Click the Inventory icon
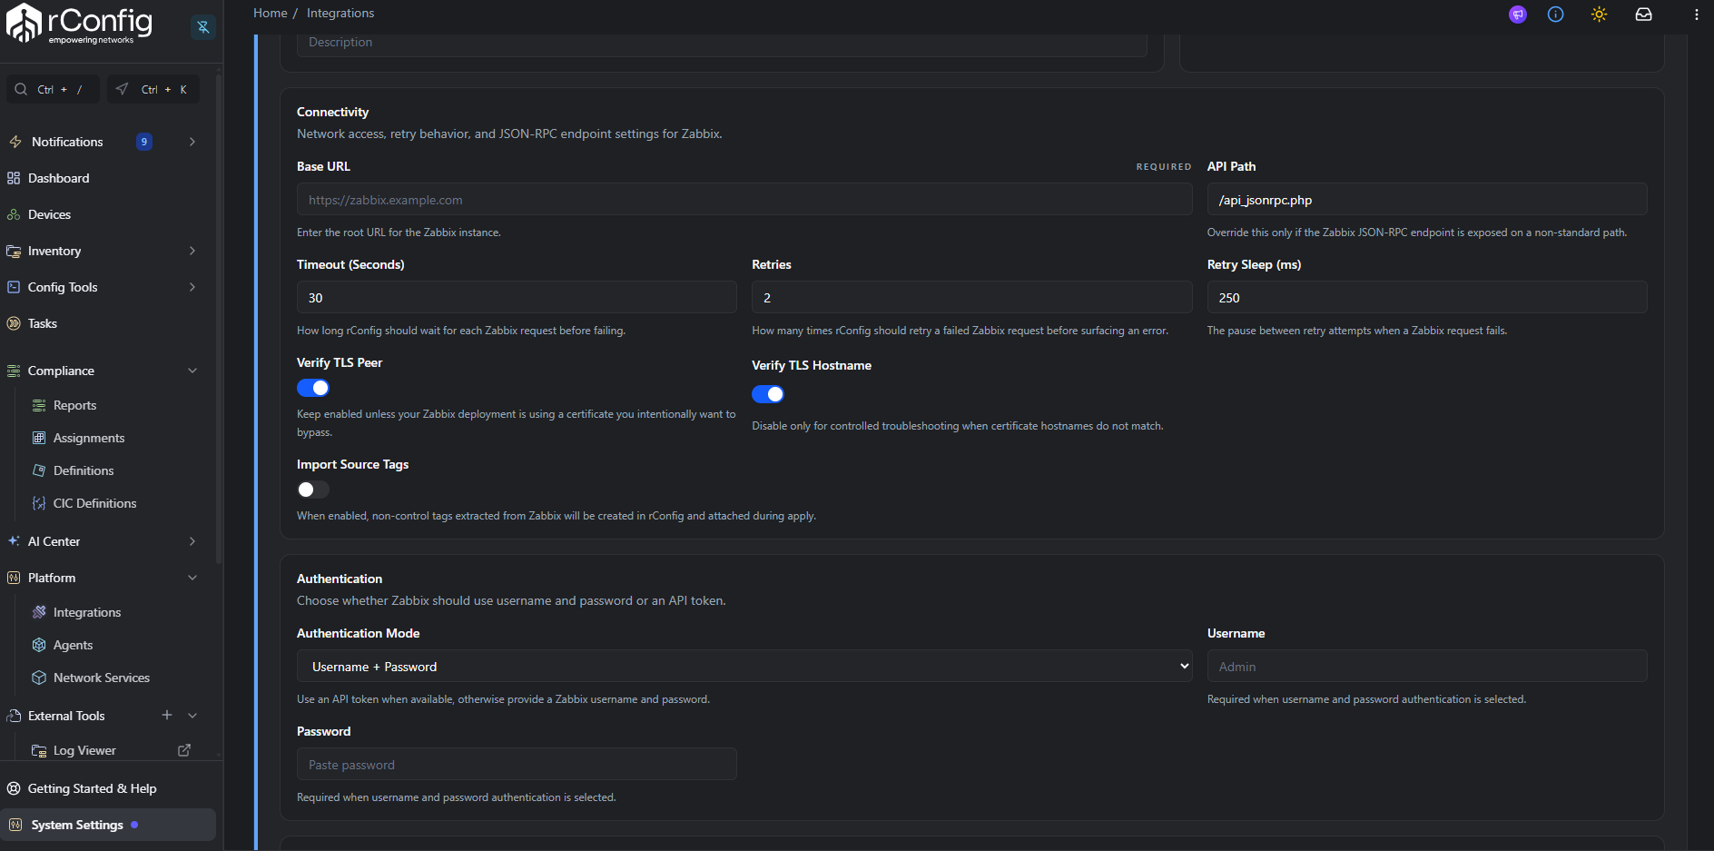1714x851 pixels. pyautogui.click(x=14, y=251)
